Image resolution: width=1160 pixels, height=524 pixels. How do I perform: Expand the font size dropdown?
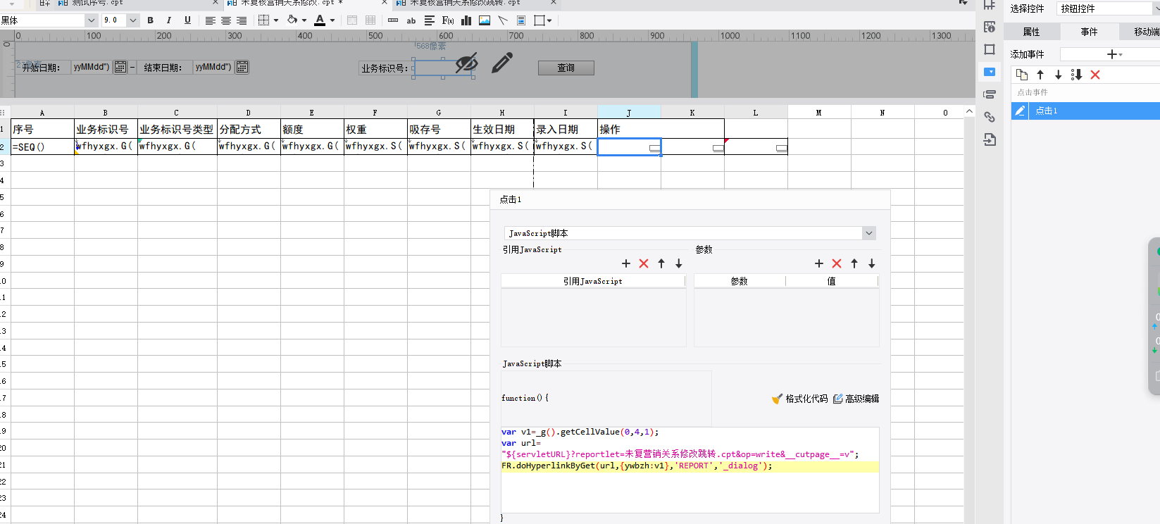133,20
